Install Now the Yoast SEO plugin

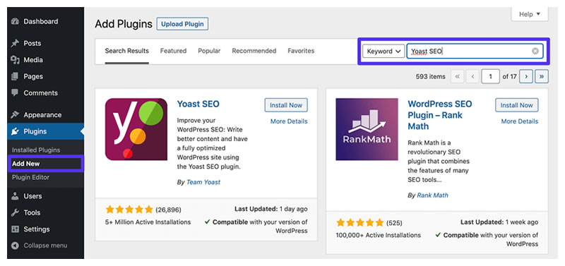click(x=286, y=105)
